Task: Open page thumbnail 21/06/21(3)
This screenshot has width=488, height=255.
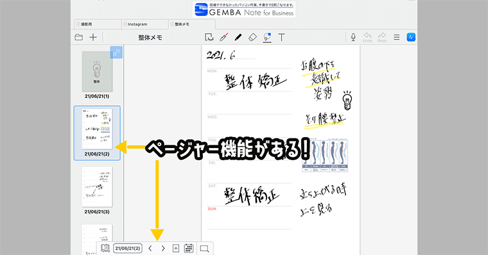Action: pos(97,186)
